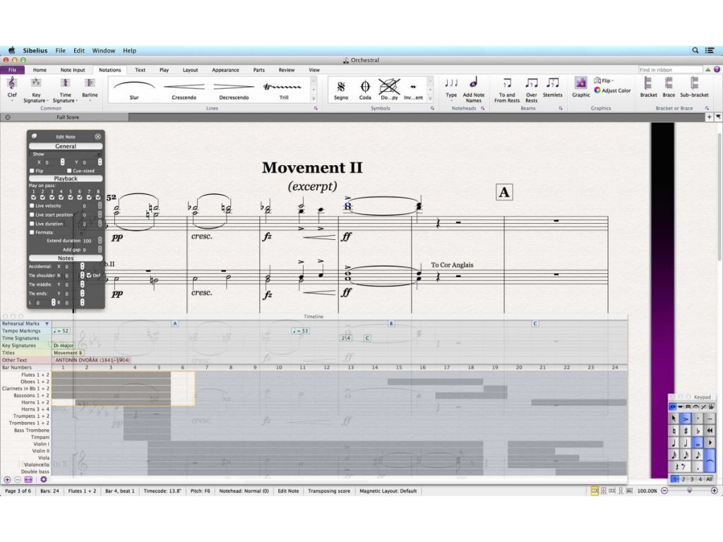This screenshot has width=723, height=542.
Task: Insert a Decrescendo hairpin
Action: coord(234,90)
